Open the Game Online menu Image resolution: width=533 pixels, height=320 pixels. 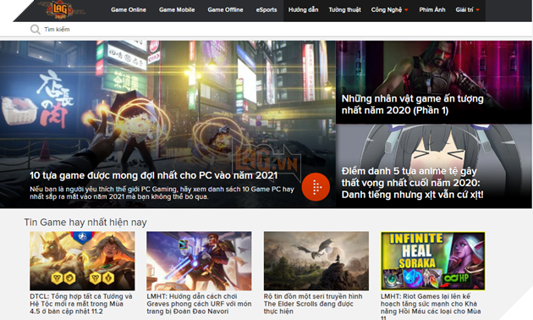(x=129, y=10)
